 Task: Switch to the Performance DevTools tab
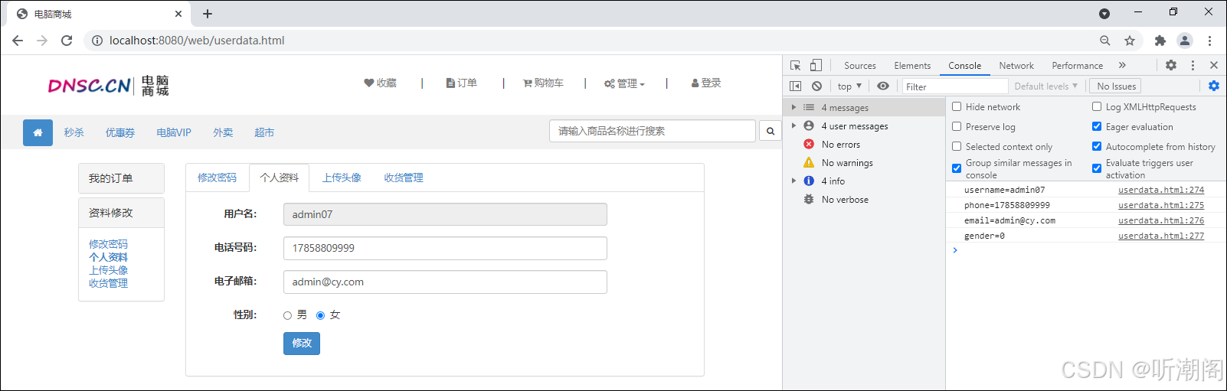coord(1078,66)
